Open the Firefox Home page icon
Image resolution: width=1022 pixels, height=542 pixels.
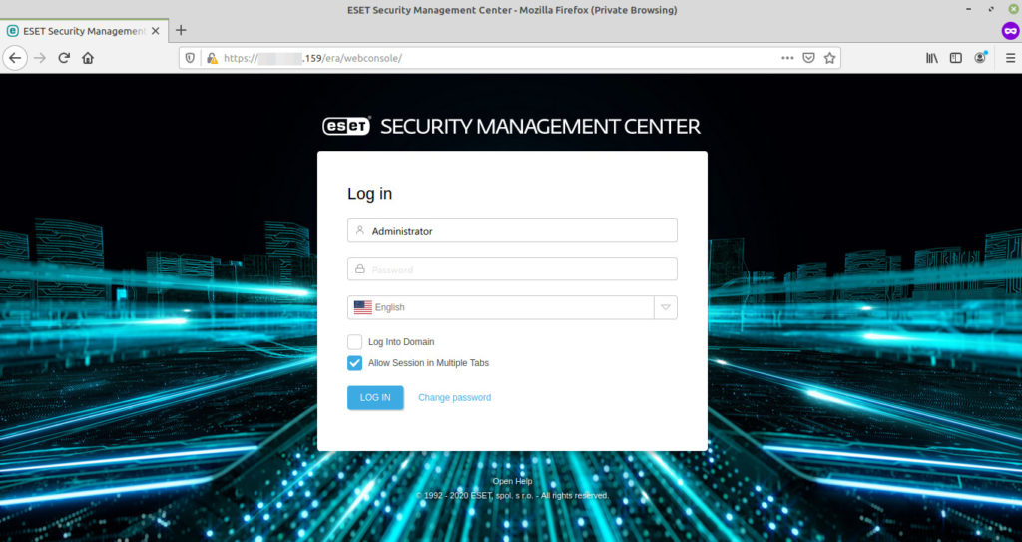click(x=88, y=58)
